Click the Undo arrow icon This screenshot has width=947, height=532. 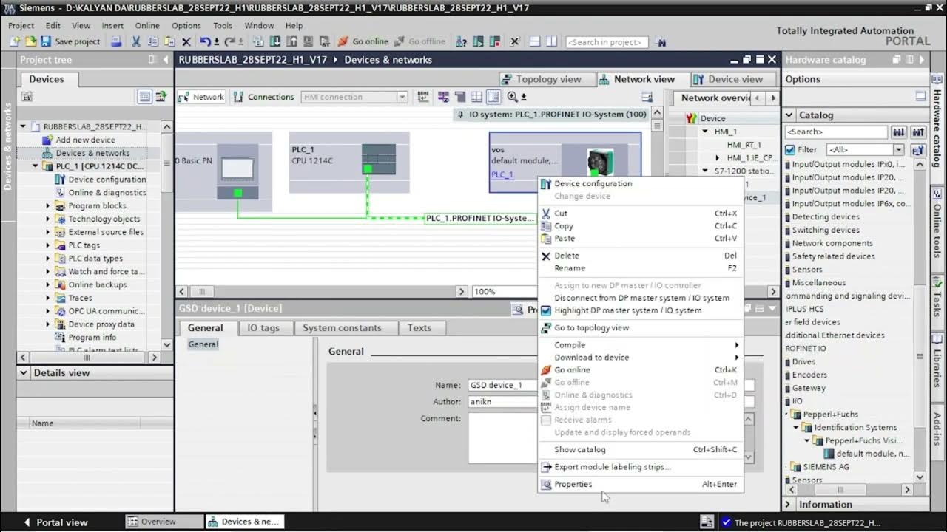[x=206, y=42]
